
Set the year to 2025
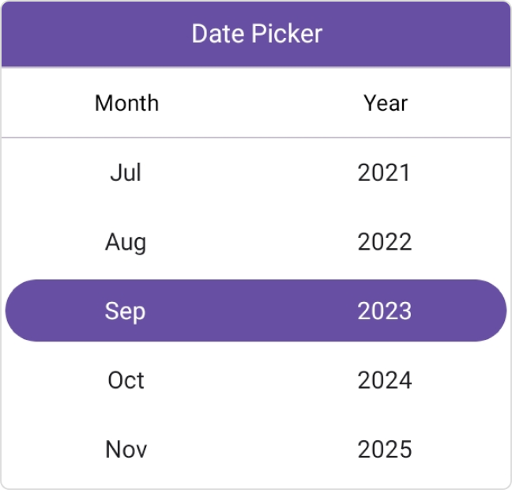point(384,450)
